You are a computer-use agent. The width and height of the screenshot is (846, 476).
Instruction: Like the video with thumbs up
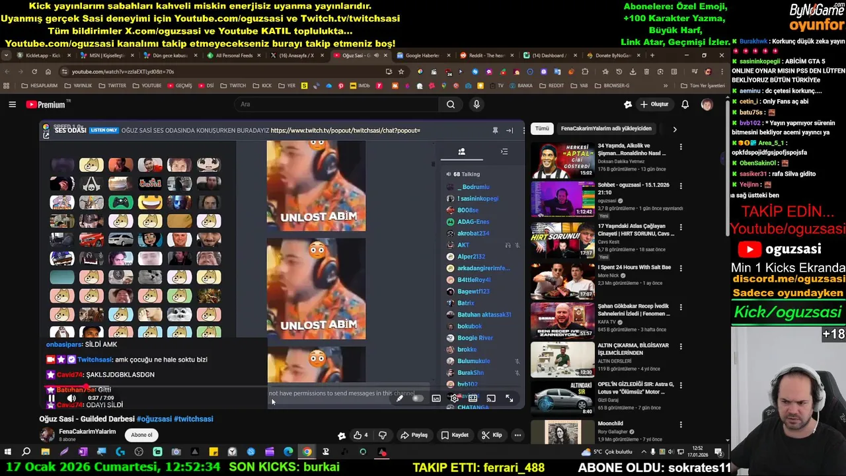coord(361,435)
